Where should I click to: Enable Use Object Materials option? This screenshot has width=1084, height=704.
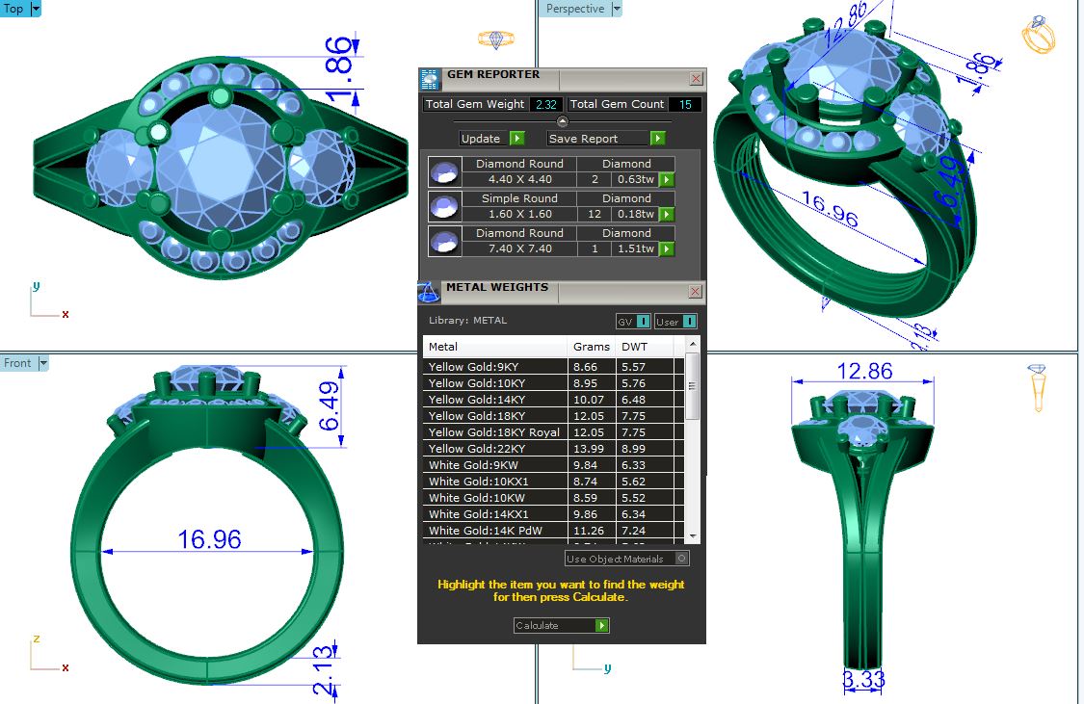pyautogui.click(x=682, y=559)
